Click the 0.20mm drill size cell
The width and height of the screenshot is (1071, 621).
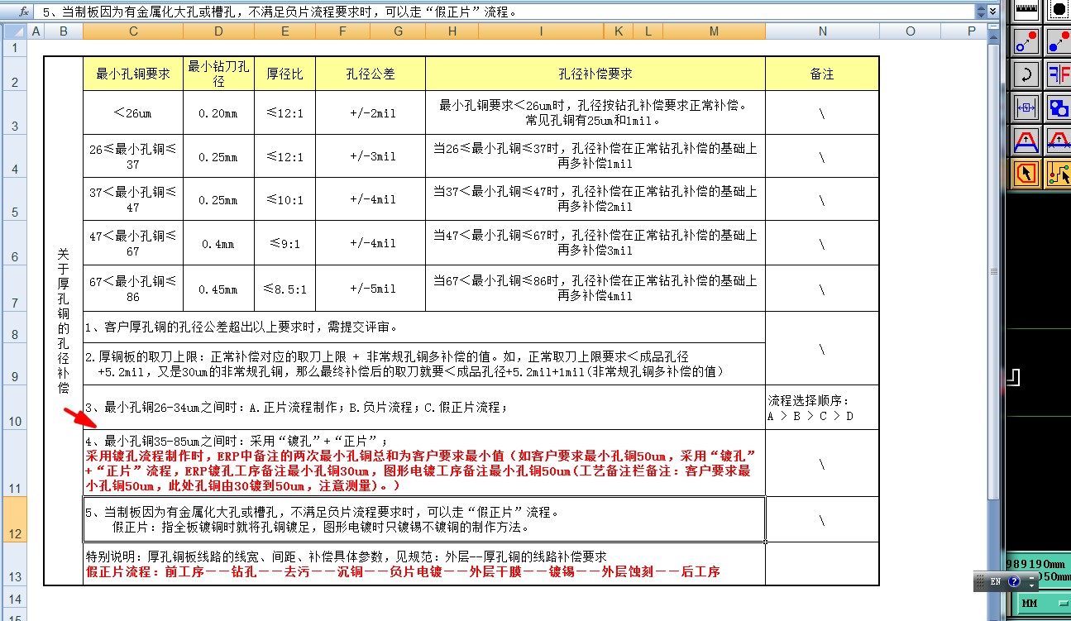218,112
